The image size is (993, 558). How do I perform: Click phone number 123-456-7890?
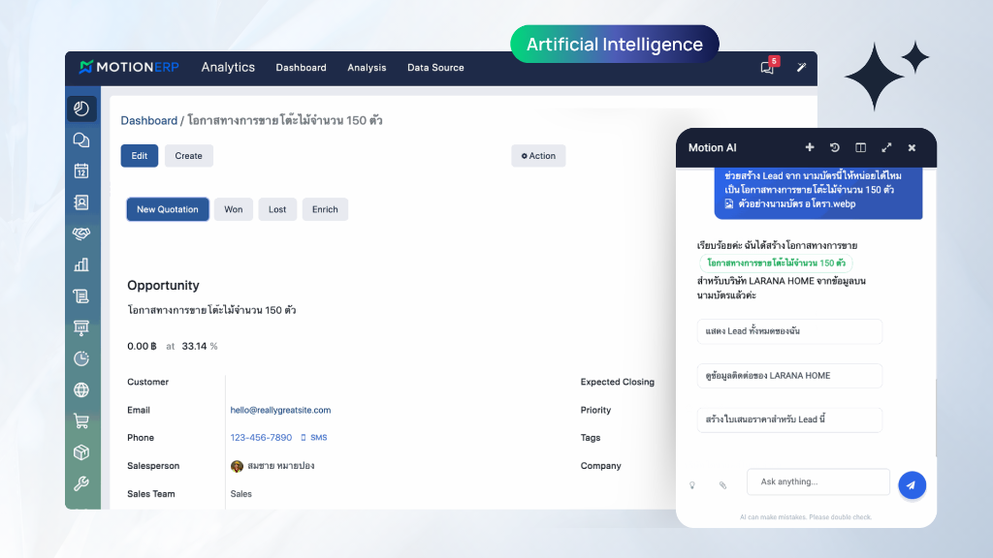click(x=261, y=437)
